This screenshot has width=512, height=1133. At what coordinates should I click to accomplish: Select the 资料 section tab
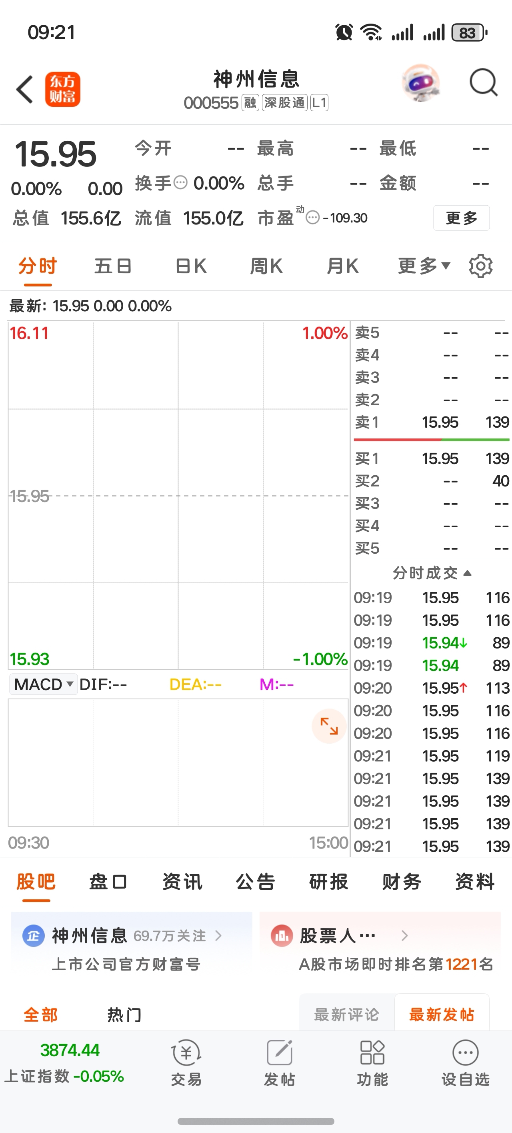point(475,882)
